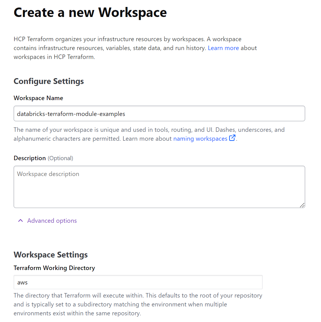Click the Configure Settings heading
The width and height of the screenshot is (321, 322).
(x=49, y=81)
